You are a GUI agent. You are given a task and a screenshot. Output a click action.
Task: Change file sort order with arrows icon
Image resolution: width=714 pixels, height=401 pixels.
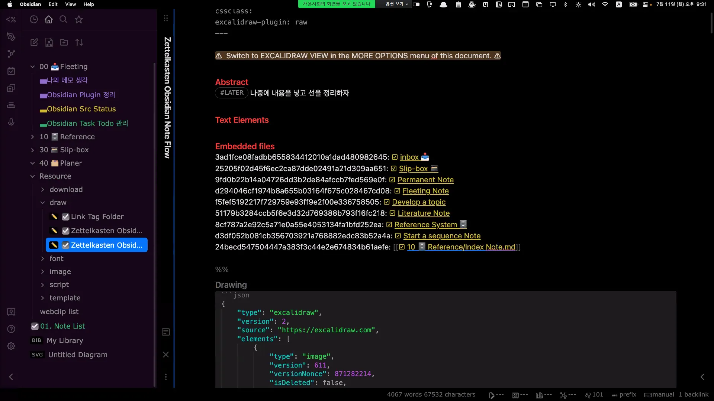tap(79, 42)
